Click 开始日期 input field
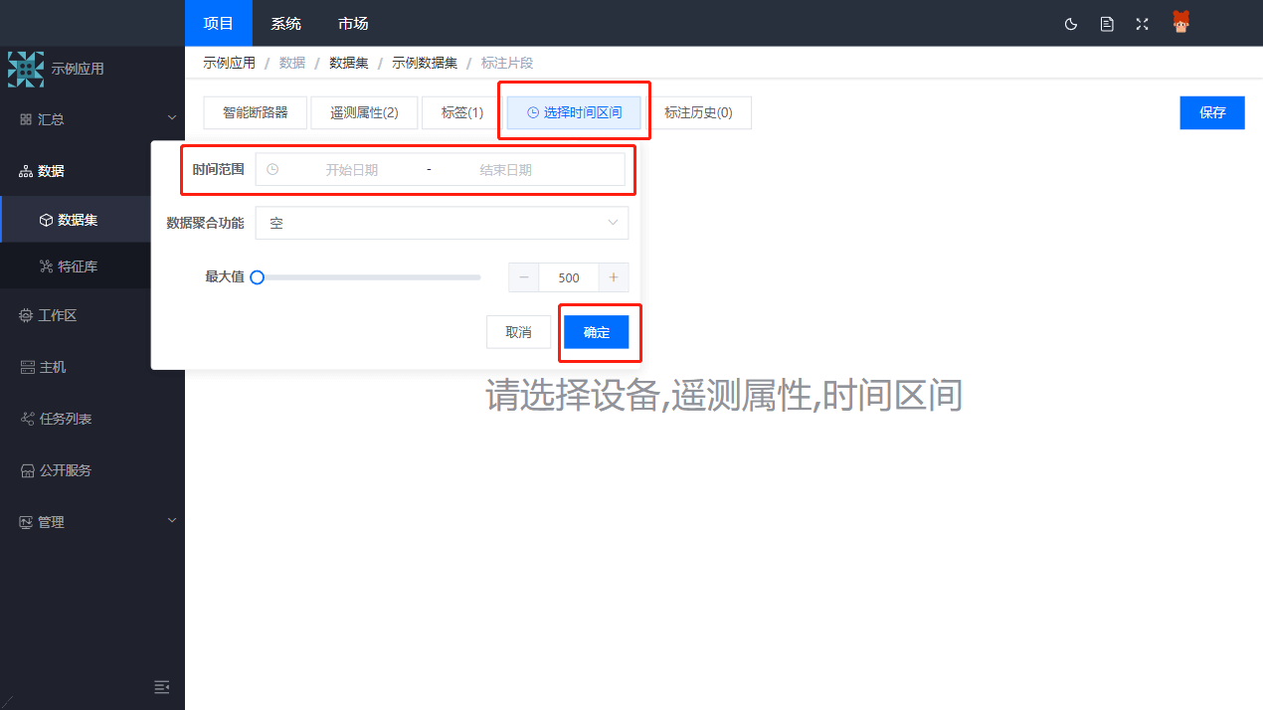Screen dimensions: 1263x710 coord(352,170)
